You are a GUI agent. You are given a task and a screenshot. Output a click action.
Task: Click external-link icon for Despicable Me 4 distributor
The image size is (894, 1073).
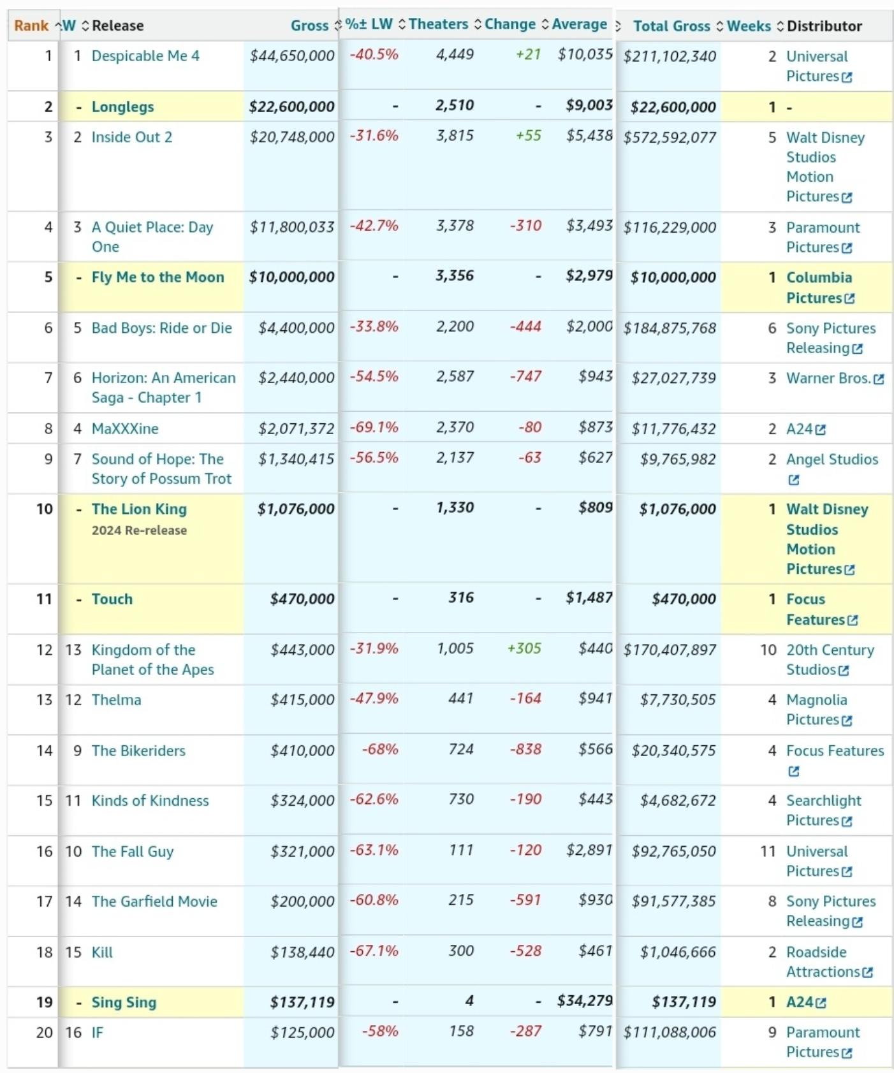846,77
